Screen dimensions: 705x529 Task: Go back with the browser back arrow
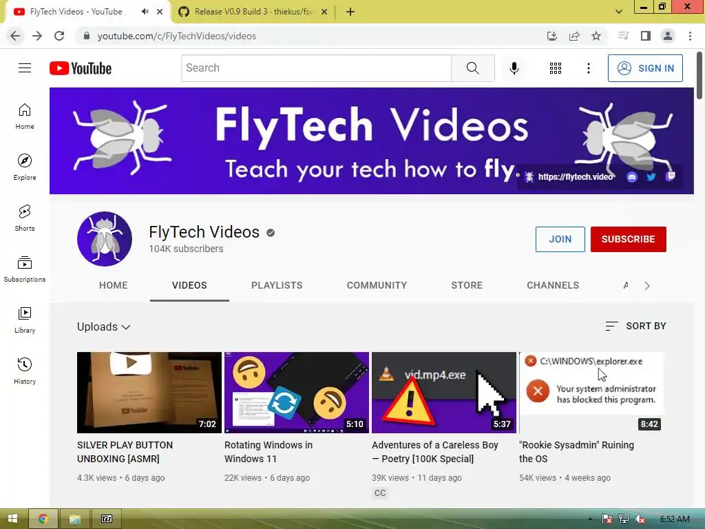15,36
